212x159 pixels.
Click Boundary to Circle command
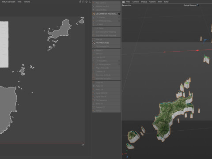[106, 75]
